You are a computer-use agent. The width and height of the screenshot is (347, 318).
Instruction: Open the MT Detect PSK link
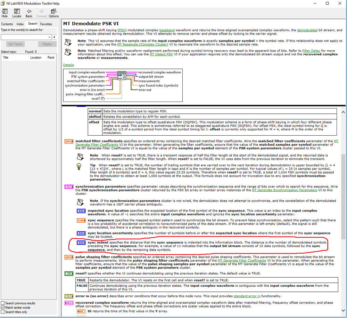tap(161, 54)
